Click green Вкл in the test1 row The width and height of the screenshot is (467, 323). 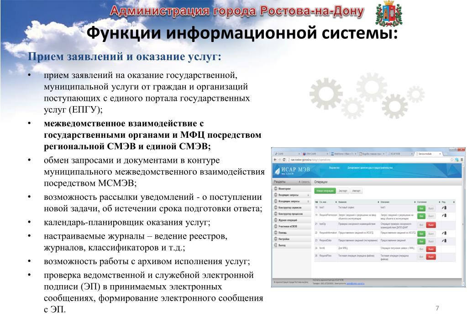(x=421, y=208)
